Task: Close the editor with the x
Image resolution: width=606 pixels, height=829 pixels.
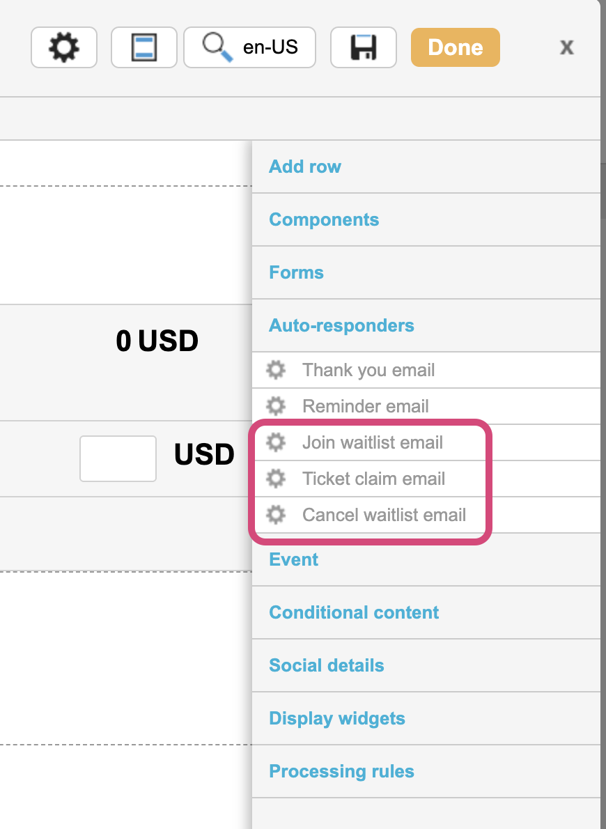Action: (567, 47)
